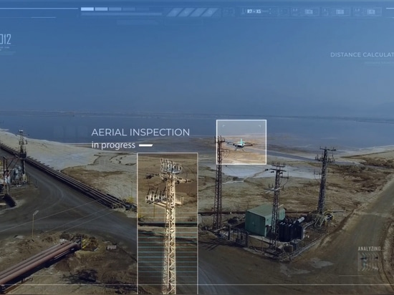This screenshot has height=295, width=394.
Task: Click the long horizontal bar under progress segments
Action: point(121,14)
